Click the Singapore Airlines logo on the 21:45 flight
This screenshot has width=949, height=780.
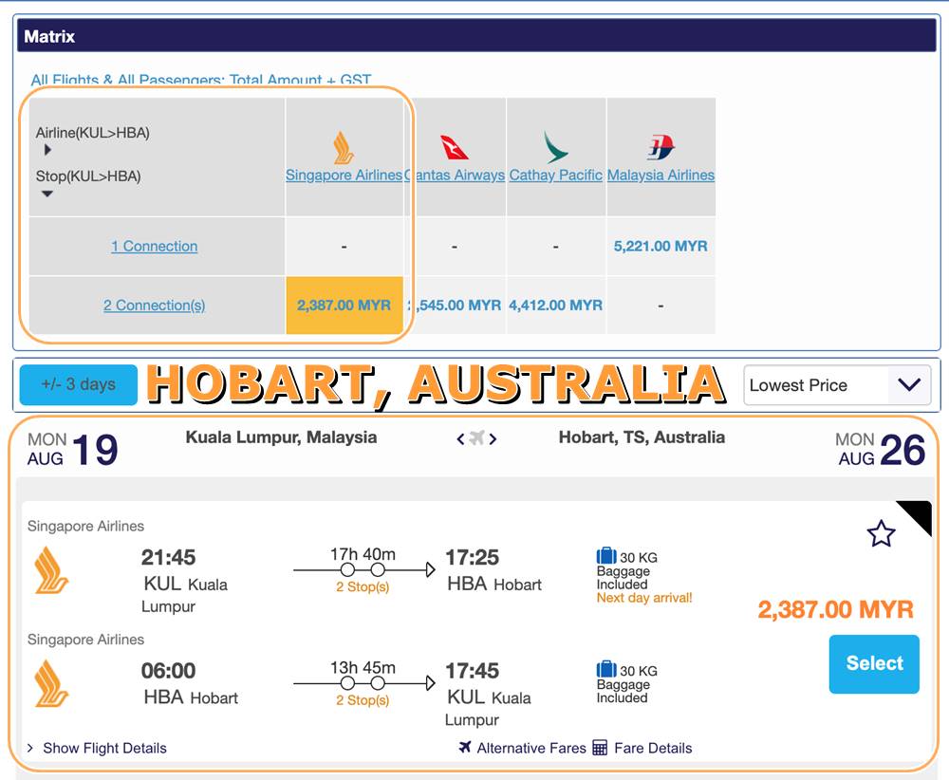(51, 570)
